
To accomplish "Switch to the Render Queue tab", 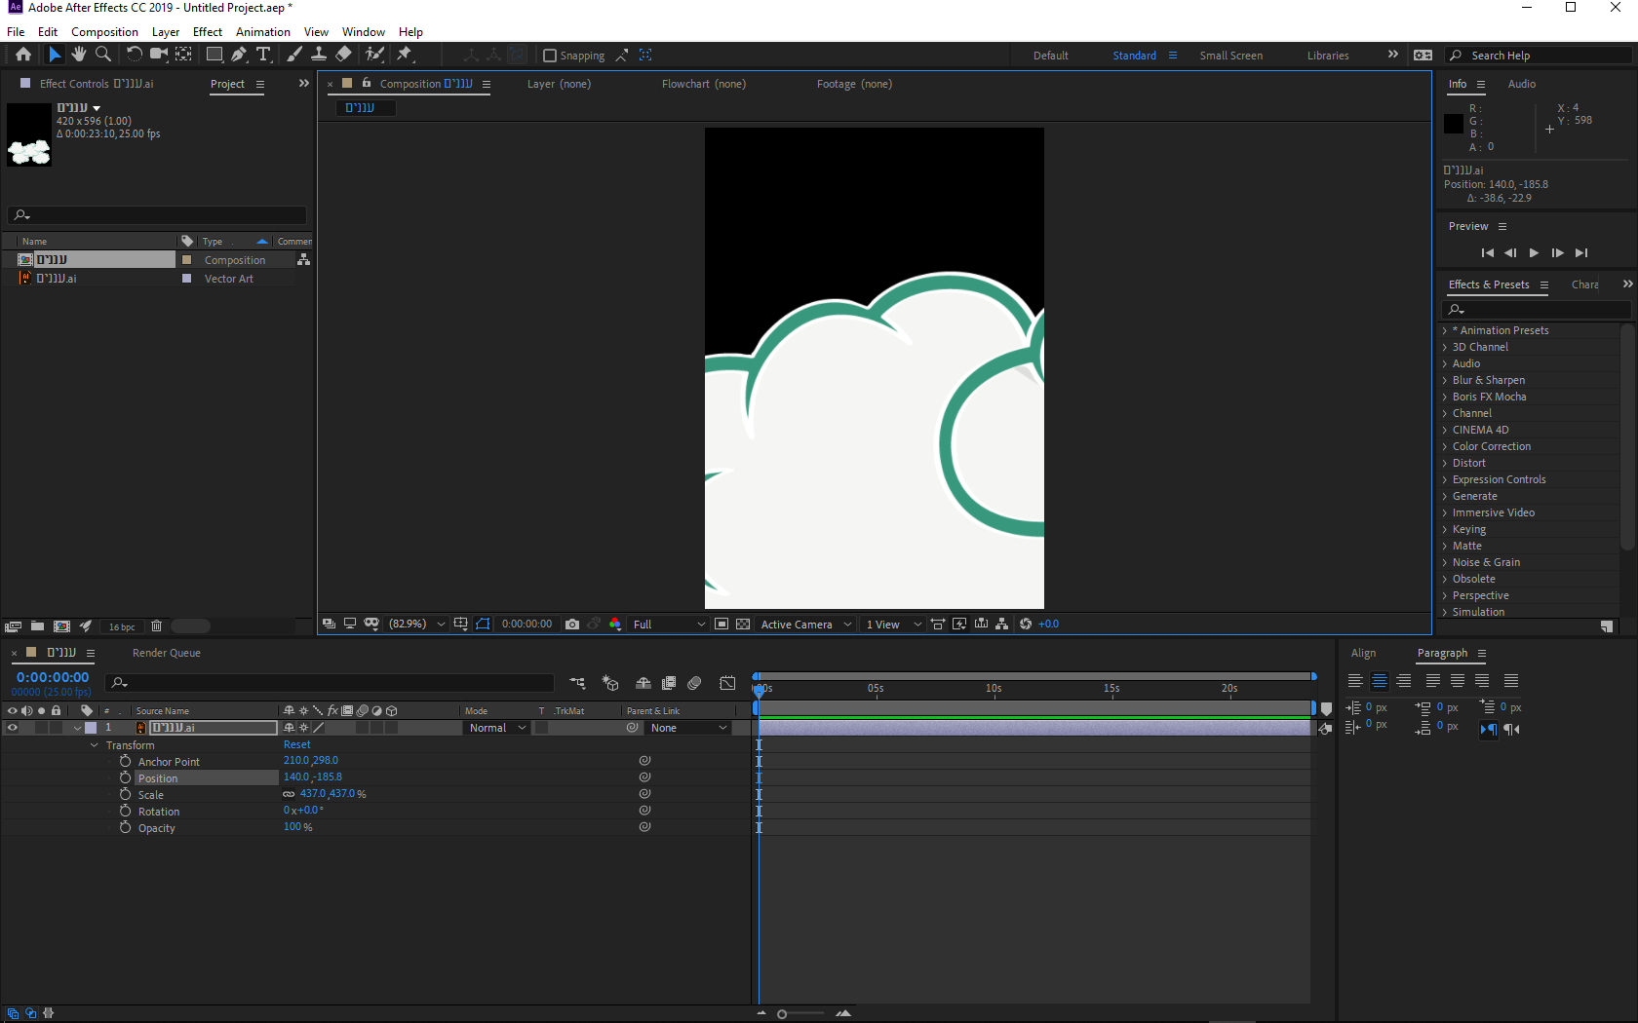I will click(x=166, y=653).
